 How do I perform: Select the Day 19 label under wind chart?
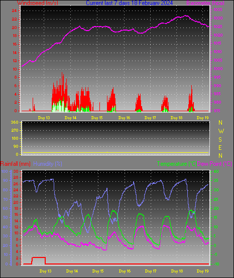[202, 118]
